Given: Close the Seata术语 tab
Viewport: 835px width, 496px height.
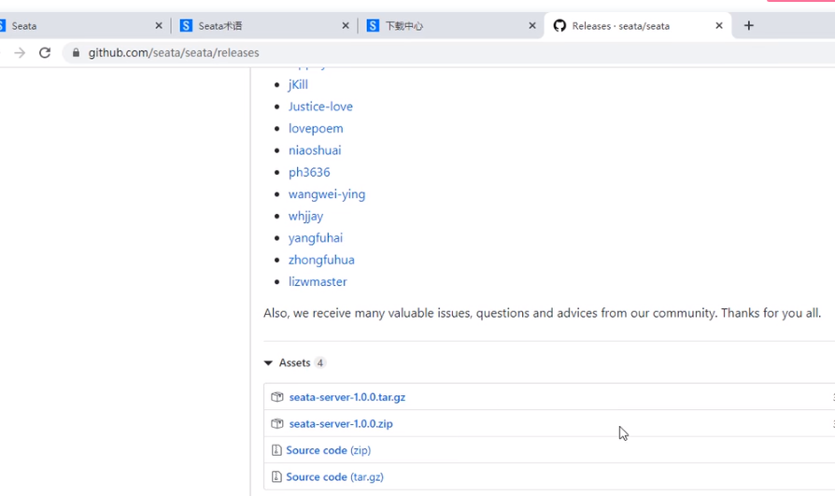Looking at the screenshot, I should click(x=346, y=26).
